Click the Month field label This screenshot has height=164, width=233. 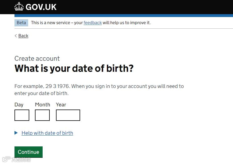(x=42, y=105)
